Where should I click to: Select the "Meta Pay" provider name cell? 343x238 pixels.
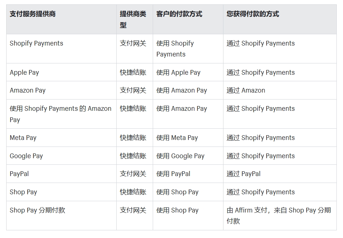23,138
